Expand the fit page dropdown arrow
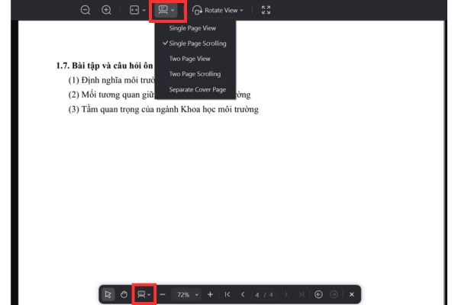The height and width of the screenshot is (305, 458). [144, 10]
